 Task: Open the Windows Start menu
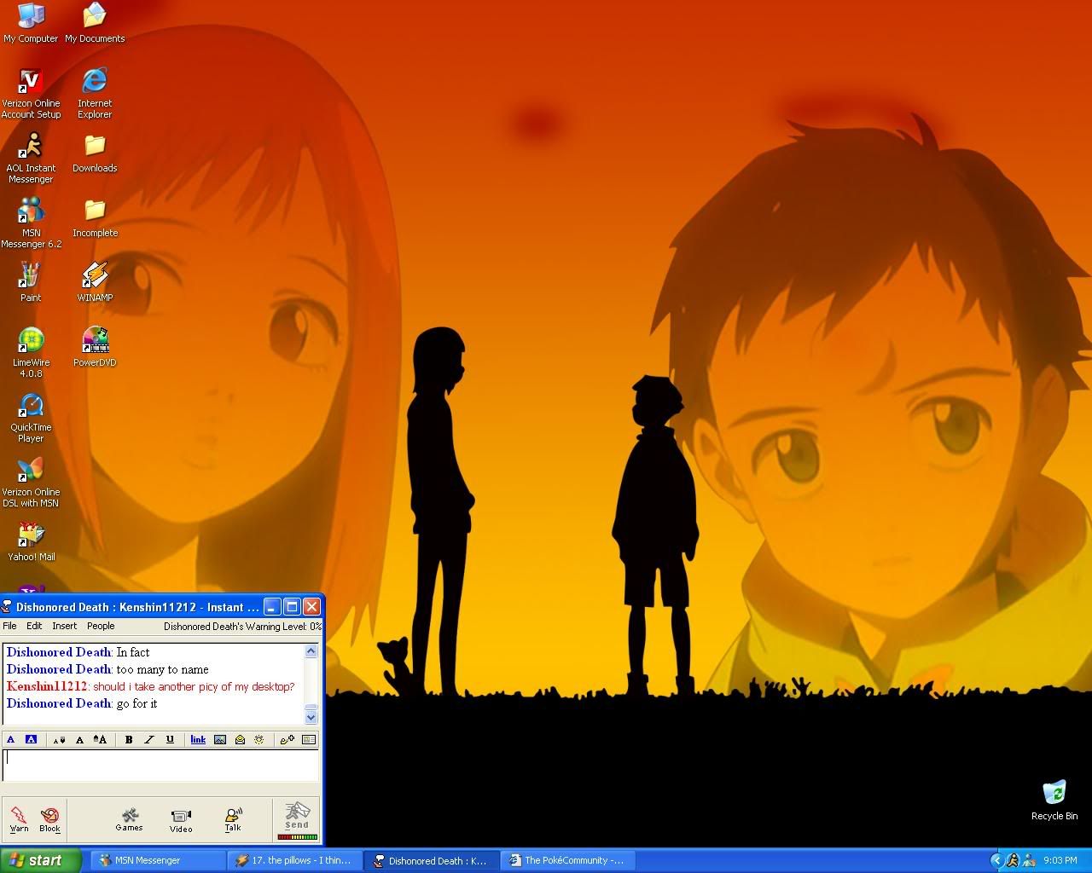[40, 860]
